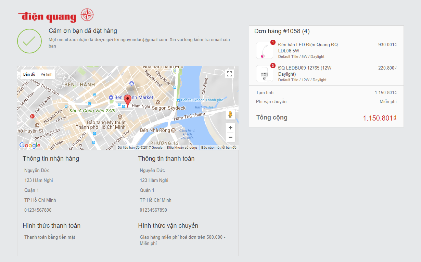The image size is (421, 262).
Task: Click billing phone number 01234567890
Action: tap(153, 210)
